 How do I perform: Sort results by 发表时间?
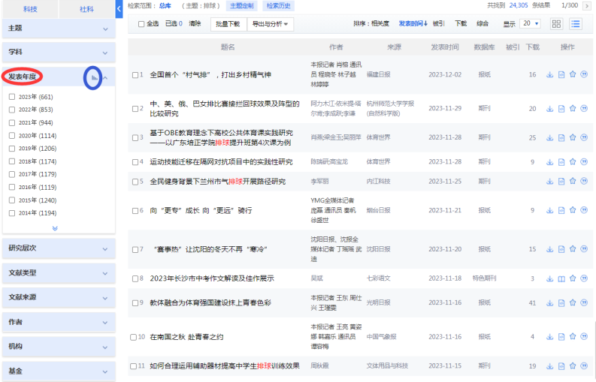point(413,23)
